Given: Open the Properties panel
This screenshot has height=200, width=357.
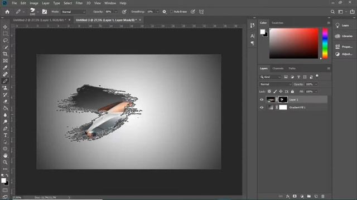Looking at the screenshot, I should [344, 47].
